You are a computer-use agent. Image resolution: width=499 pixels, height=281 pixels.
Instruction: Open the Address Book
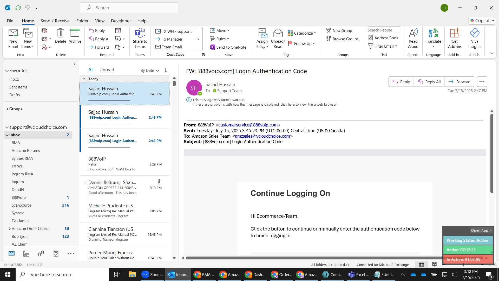pos(383,38)
